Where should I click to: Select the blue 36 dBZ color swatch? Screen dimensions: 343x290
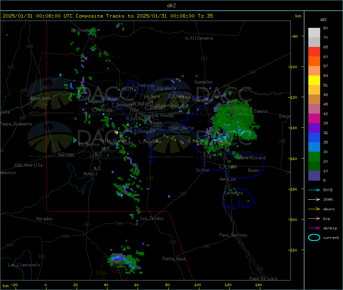(314, 137)
